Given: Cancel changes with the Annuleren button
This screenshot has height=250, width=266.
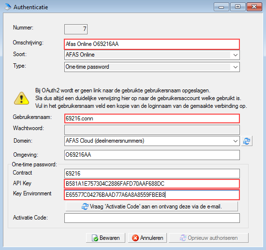Looking at the screenshot, I should click(x=148, y=238).
